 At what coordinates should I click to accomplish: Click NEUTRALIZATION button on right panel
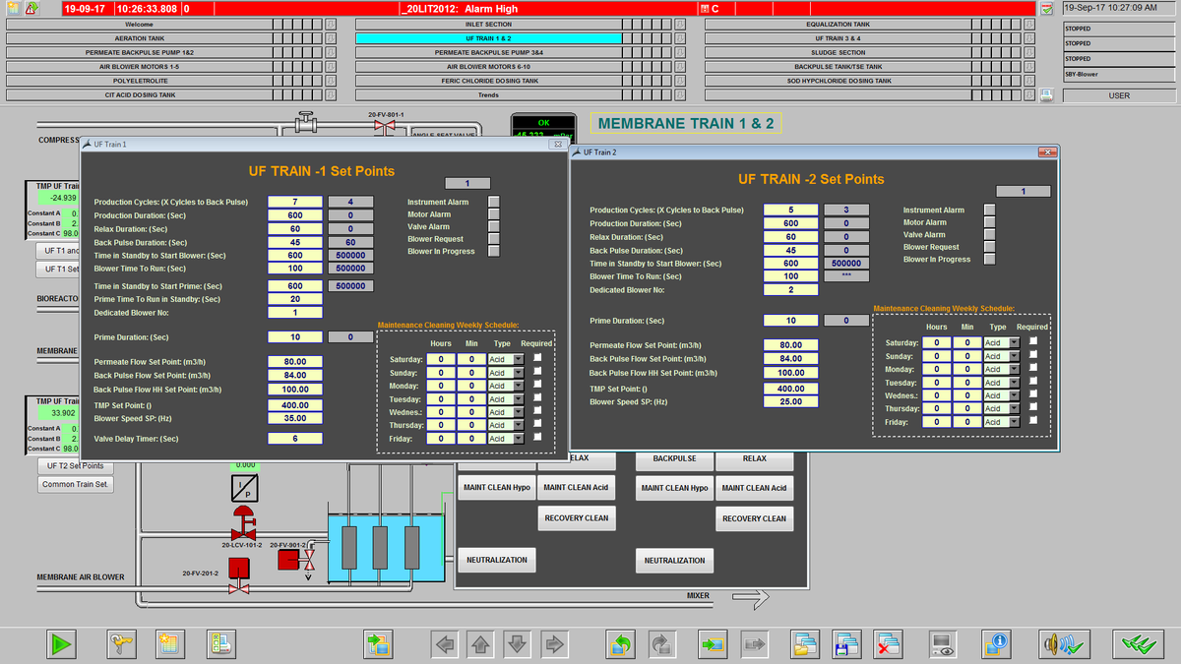click(674, 560)
